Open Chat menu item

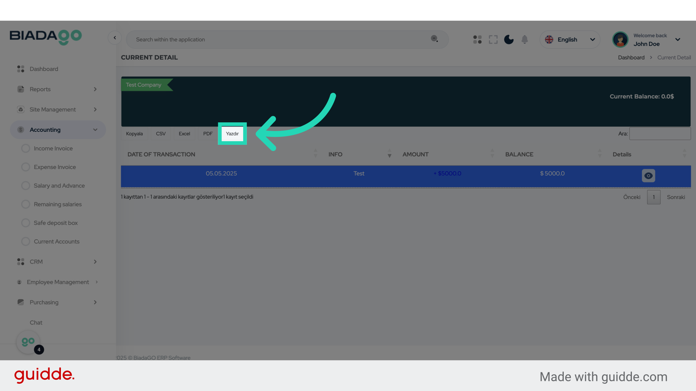[x=36, y=323]
